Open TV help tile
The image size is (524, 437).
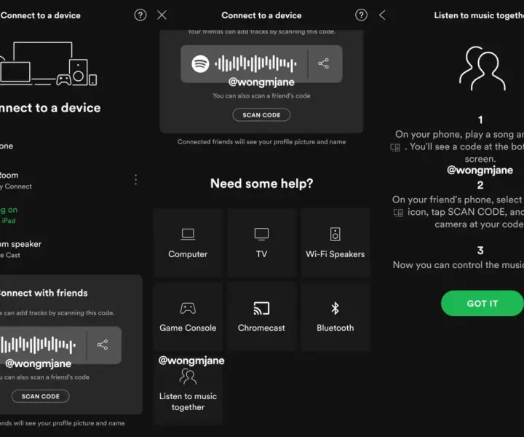(x=262, y=243)
